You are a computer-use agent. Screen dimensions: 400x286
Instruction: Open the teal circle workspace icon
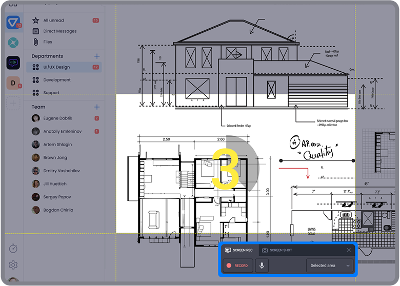[x=13, y=42]
